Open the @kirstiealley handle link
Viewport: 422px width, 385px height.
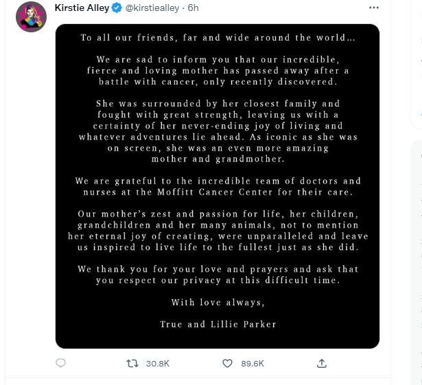(152, 9)
